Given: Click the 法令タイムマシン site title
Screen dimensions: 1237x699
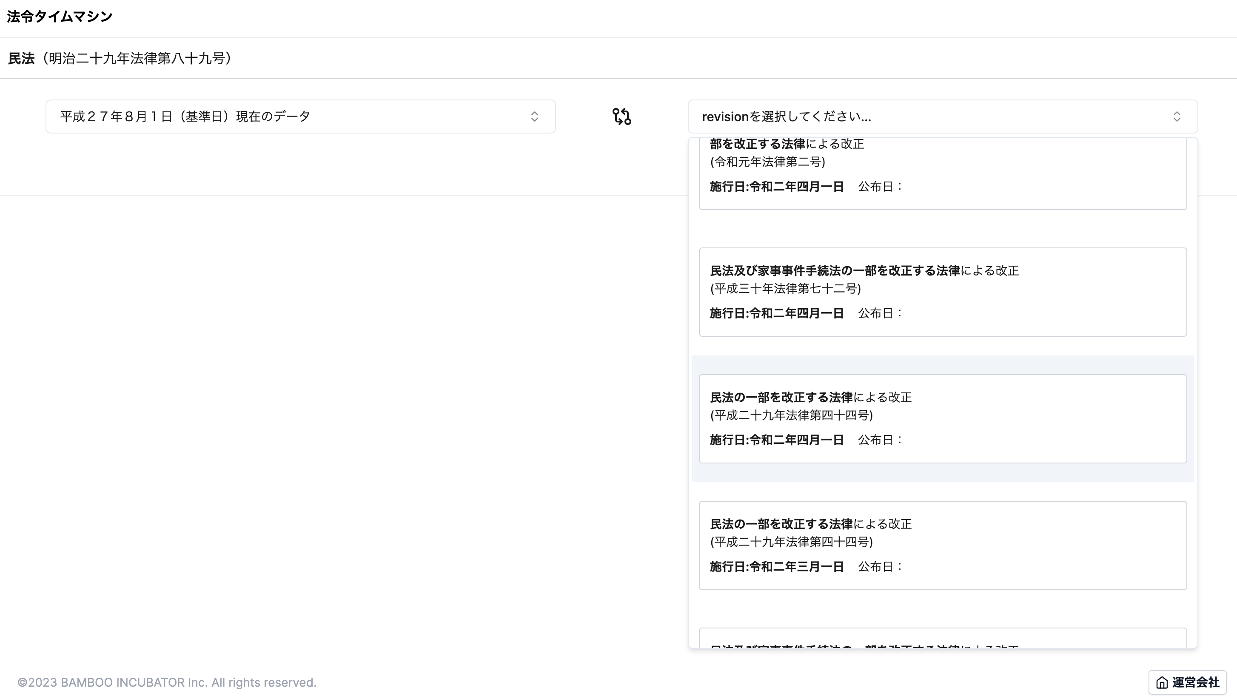Looking at the screenshot, I should point(60,17).
